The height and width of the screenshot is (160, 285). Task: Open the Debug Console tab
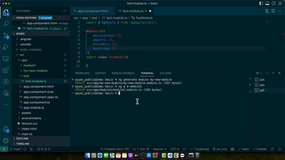pyautogui.click(x=123, y=73)
